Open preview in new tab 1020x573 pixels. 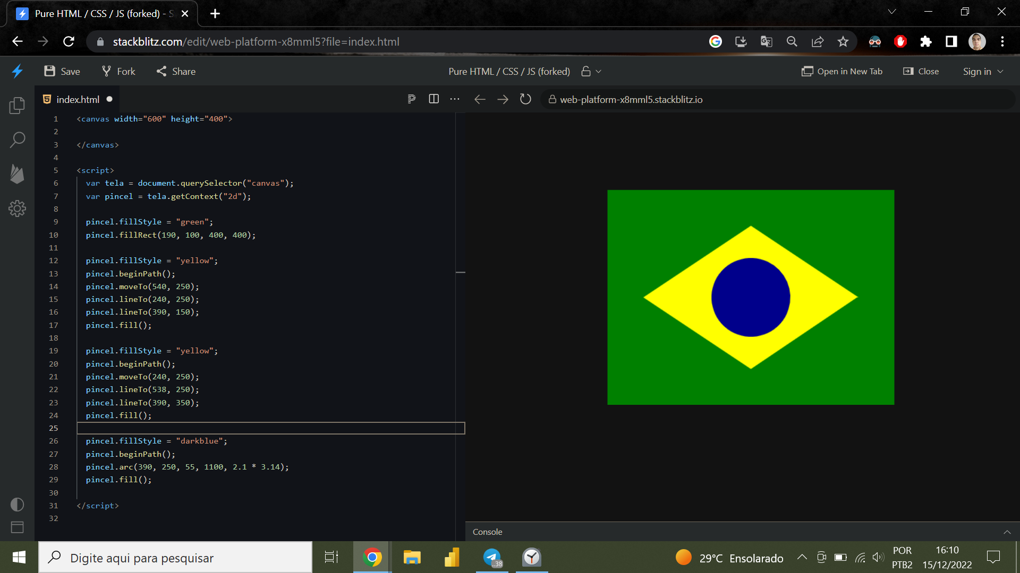pyautogui.click(x=842, y=71)
